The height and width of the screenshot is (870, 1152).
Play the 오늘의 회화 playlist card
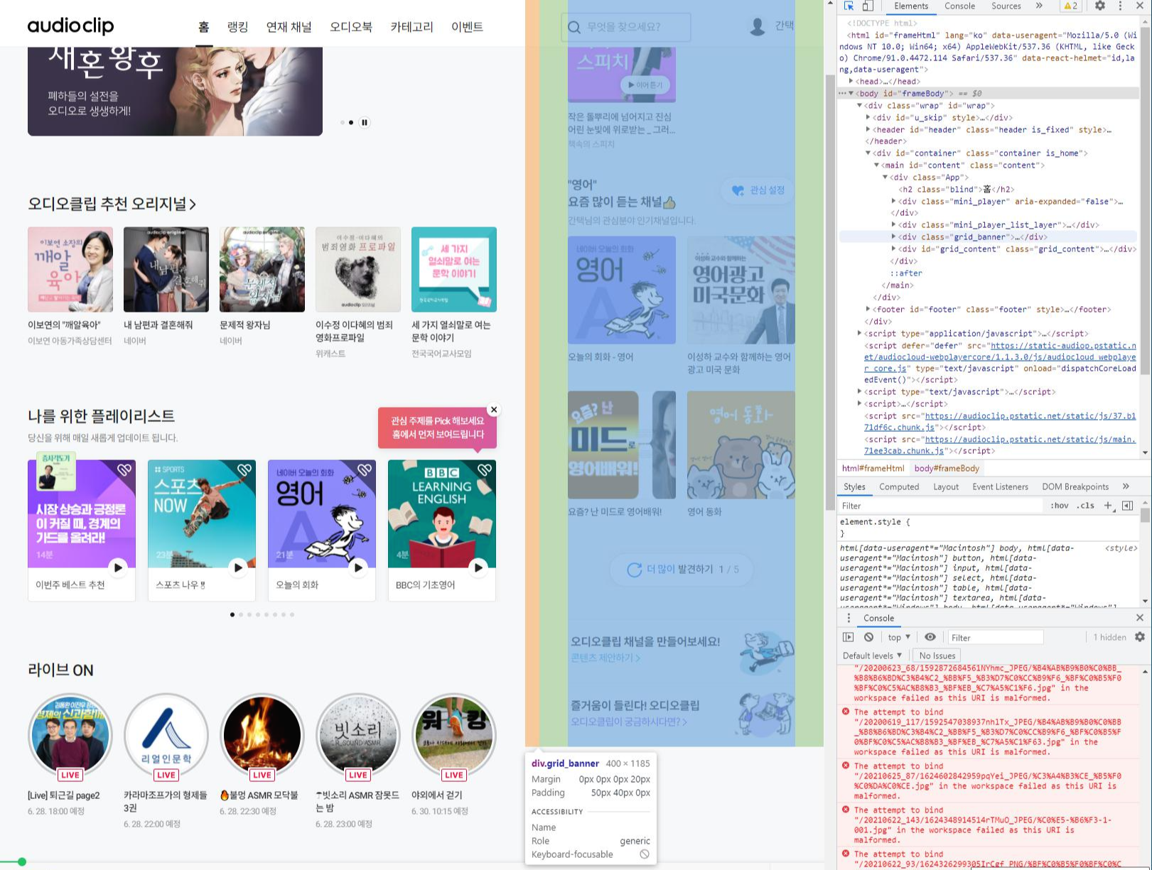coord(358,567)
